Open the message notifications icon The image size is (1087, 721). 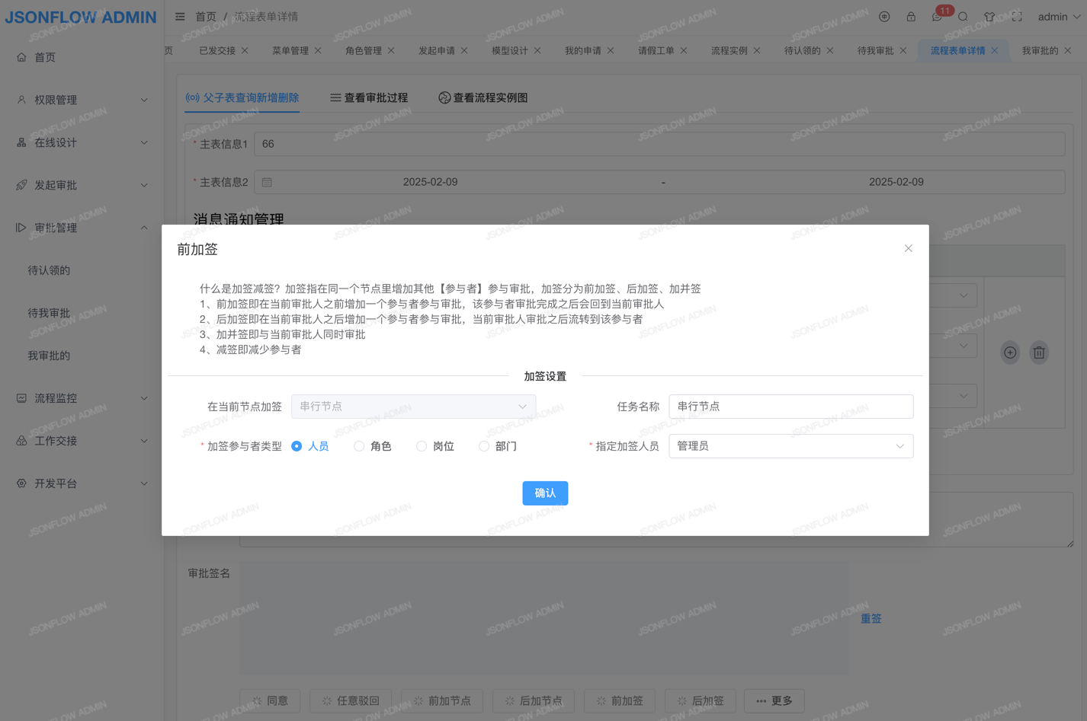[x=937, y=17]
